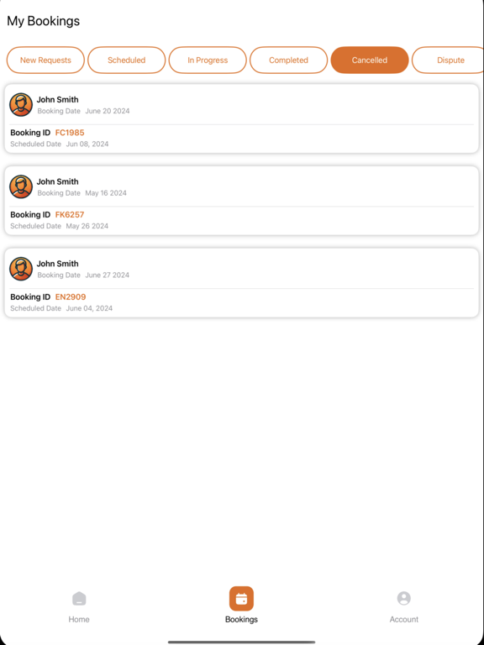484x645 pixels.
Task: Tap the Account label in bottom navigation
Action: [x=403, y=619]
